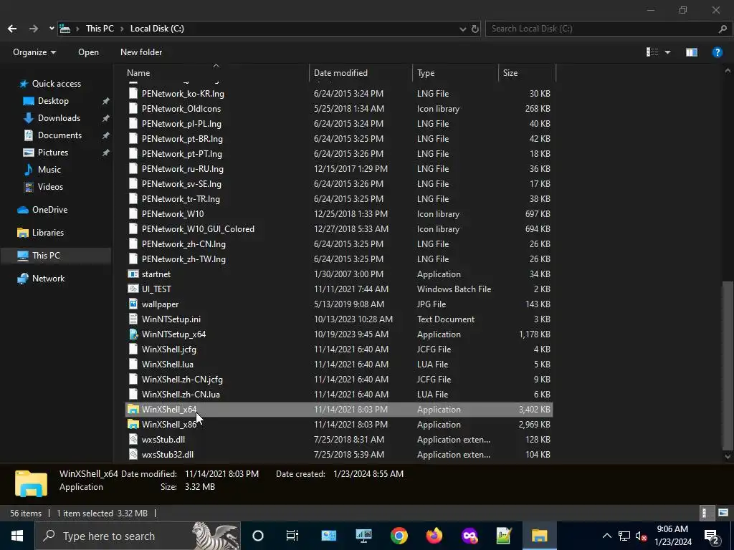Open the More view options dropdown
Viewport: 734px width, 550px height.
coord(667,52)
